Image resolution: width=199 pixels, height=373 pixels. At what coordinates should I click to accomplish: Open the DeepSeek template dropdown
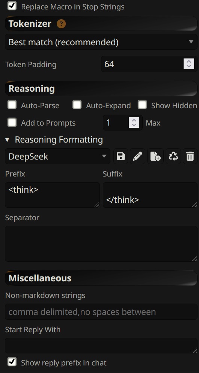point(57,157)
